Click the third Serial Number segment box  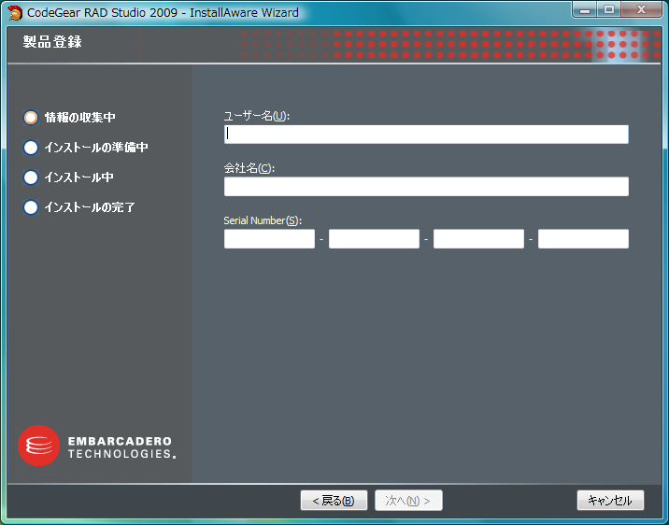(x=478, y=239)
